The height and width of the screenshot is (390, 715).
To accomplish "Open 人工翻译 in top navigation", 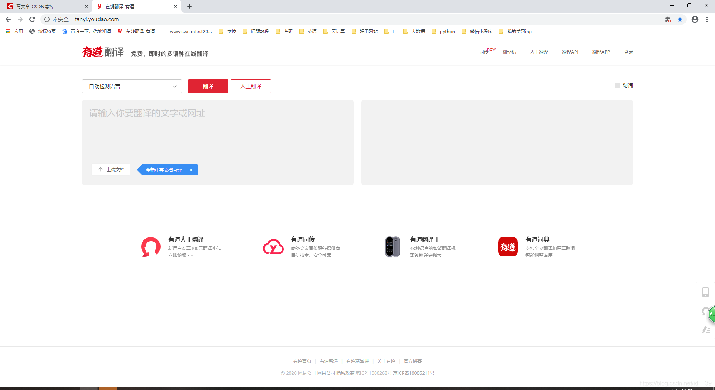I will (x=539, y=52).
